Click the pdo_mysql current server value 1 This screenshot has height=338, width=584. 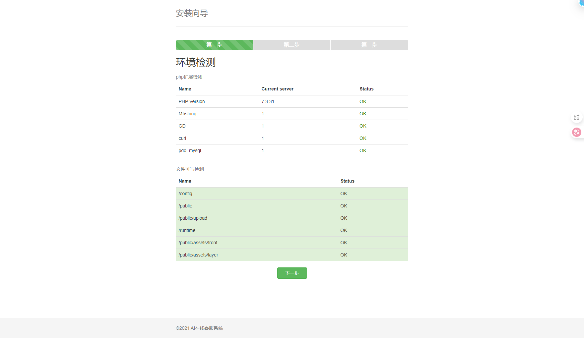pos(263,150)
